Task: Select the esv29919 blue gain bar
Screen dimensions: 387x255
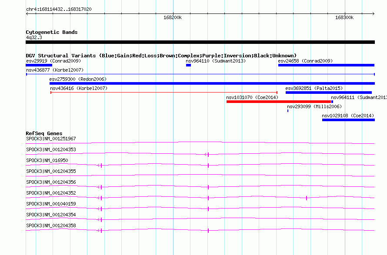Action: (39, 65)
